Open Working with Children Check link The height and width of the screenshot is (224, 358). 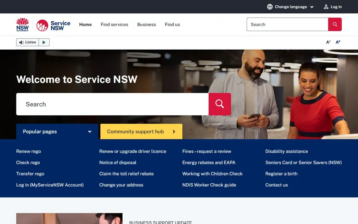pyautogui.click(x=212, y=174)
